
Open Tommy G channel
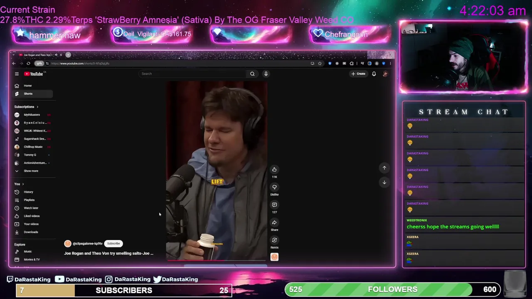(33, 155)
